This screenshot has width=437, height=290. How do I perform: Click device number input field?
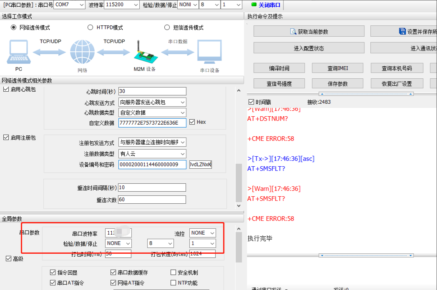pyautogui.click(x=152, y=164)
